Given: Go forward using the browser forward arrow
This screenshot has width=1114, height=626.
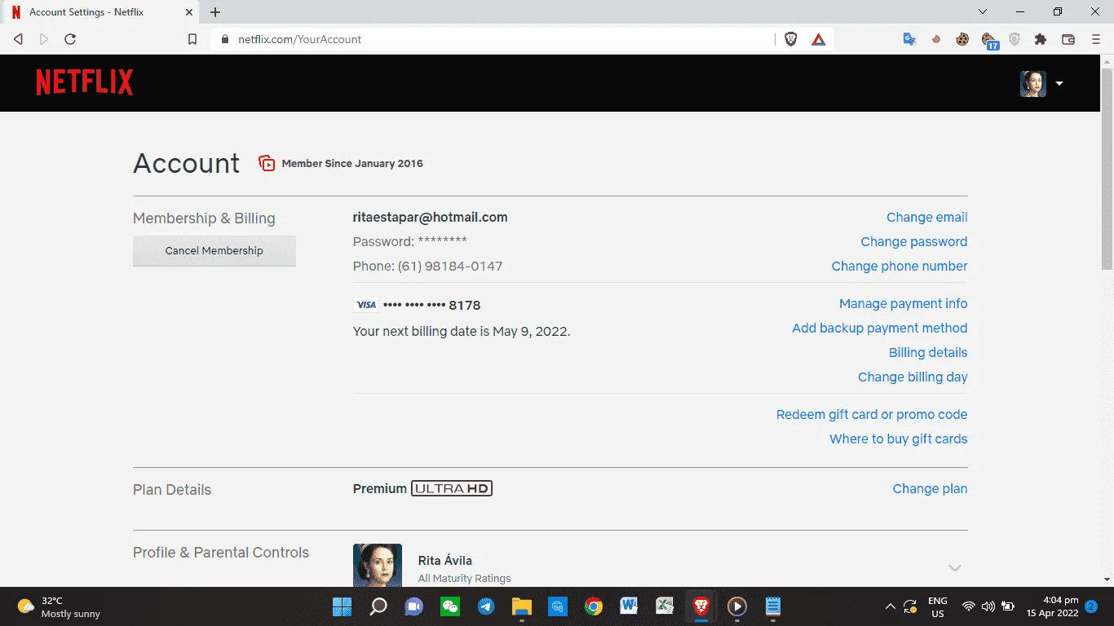Looking at the screenshot, I should (44, 39).
